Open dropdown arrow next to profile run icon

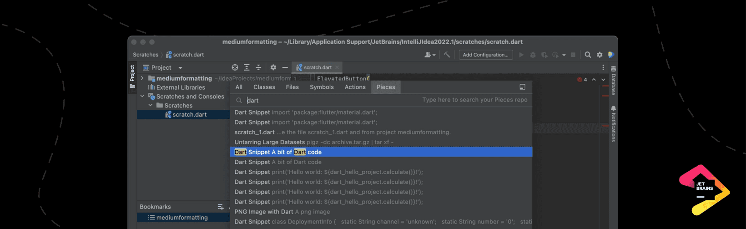(x=564, y=55)
